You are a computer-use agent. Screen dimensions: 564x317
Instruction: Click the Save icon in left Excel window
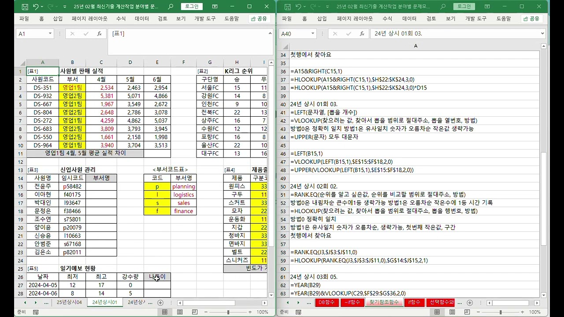click(25, 7)
